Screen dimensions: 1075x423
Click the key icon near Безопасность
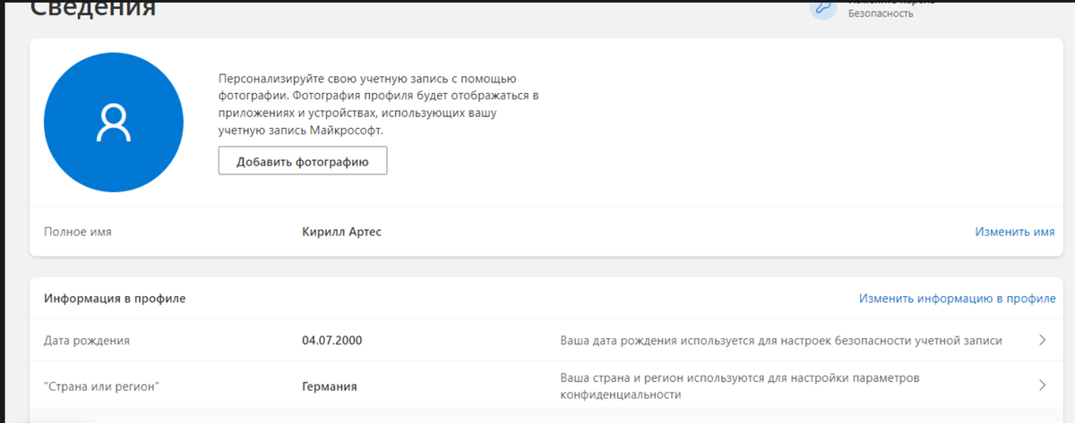(x=822, y=7)
